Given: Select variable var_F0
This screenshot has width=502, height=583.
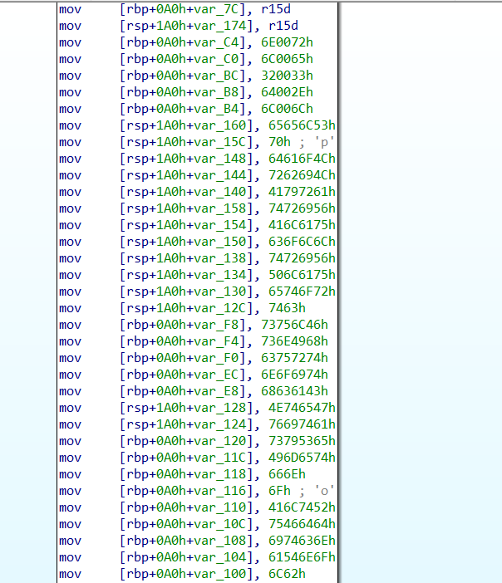Looking at the screenshot, I should pyautogui.click(x=216, y=358).
